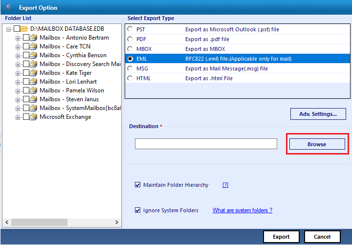Collapse the D:\MAILBOX DATABASE.EDB root node

point(9,29)
